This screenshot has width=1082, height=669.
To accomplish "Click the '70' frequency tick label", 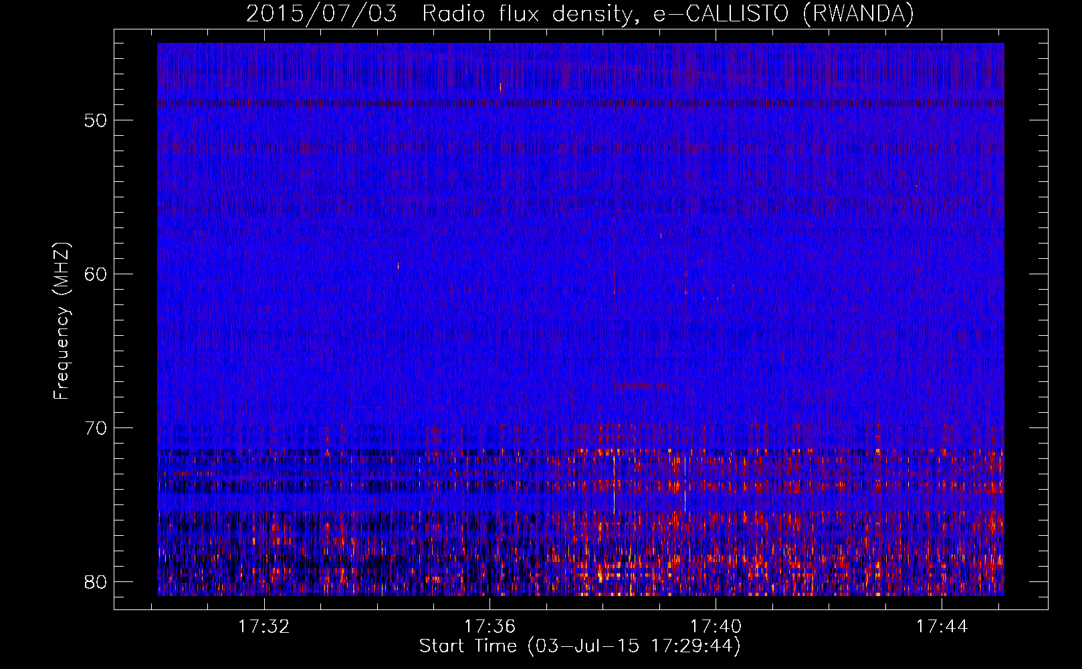I will pos(96,428).
